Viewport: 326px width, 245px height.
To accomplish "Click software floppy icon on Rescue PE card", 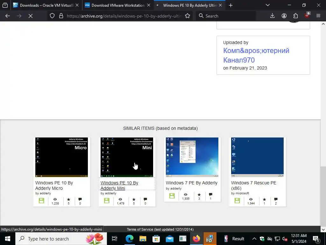I will [x=237, y=201].
